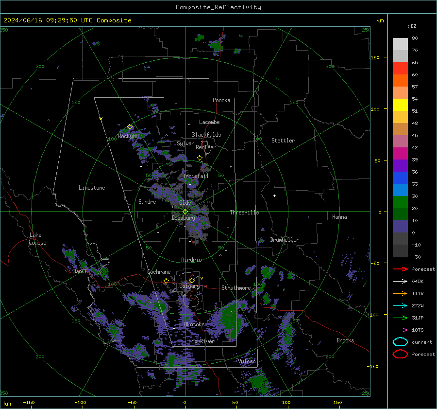
Task: Click the Strathmore city label
Action: (236, 288)
